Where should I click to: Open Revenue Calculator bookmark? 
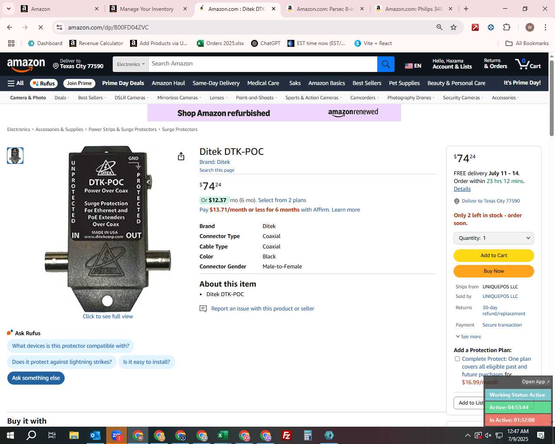[x=96, y=43]
